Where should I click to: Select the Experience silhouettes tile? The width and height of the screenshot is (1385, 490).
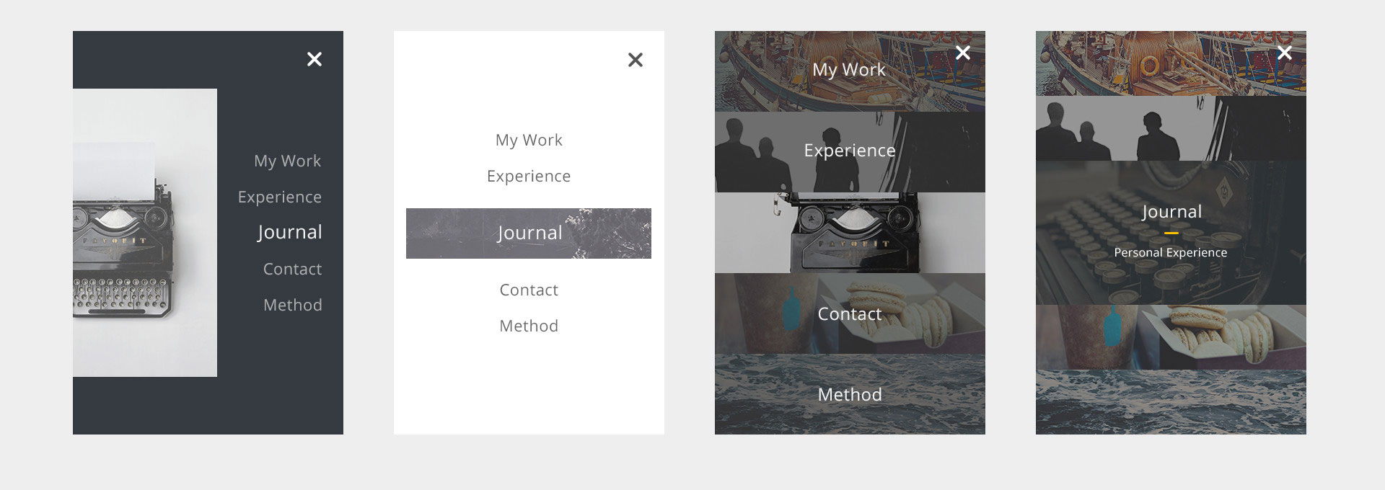click(x=849, y=150)
